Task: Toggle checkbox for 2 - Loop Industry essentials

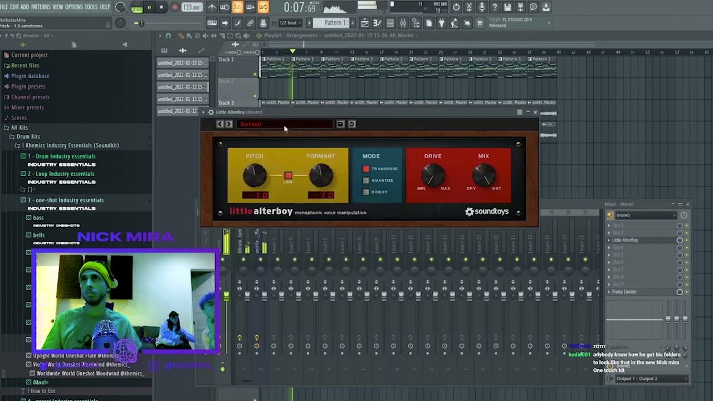Action: pos(23,174)
